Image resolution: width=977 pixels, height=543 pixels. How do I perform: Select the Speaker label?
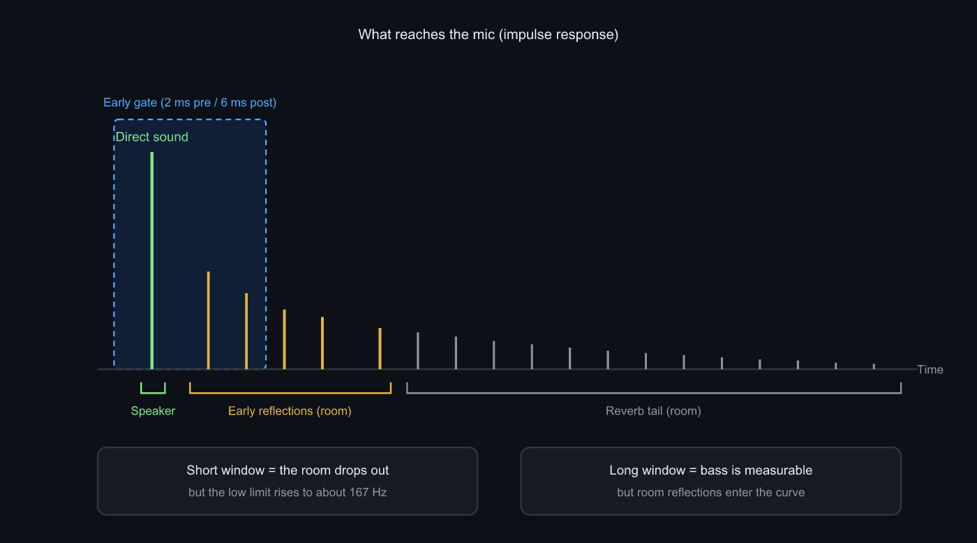tap(153, 411)
